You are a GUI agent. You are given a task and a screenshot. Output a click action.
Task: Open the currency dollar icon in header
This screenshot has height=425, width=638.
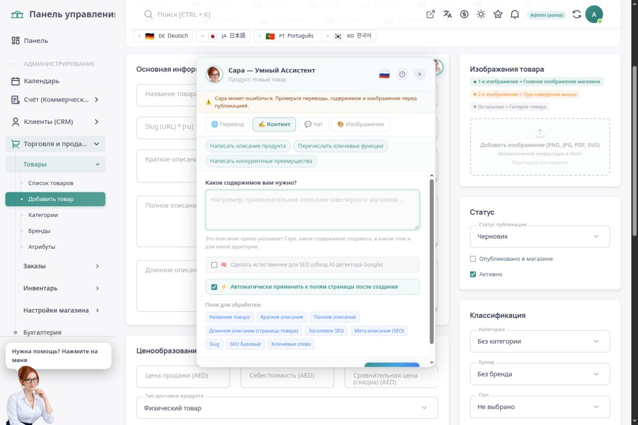[x=464, y=14]
